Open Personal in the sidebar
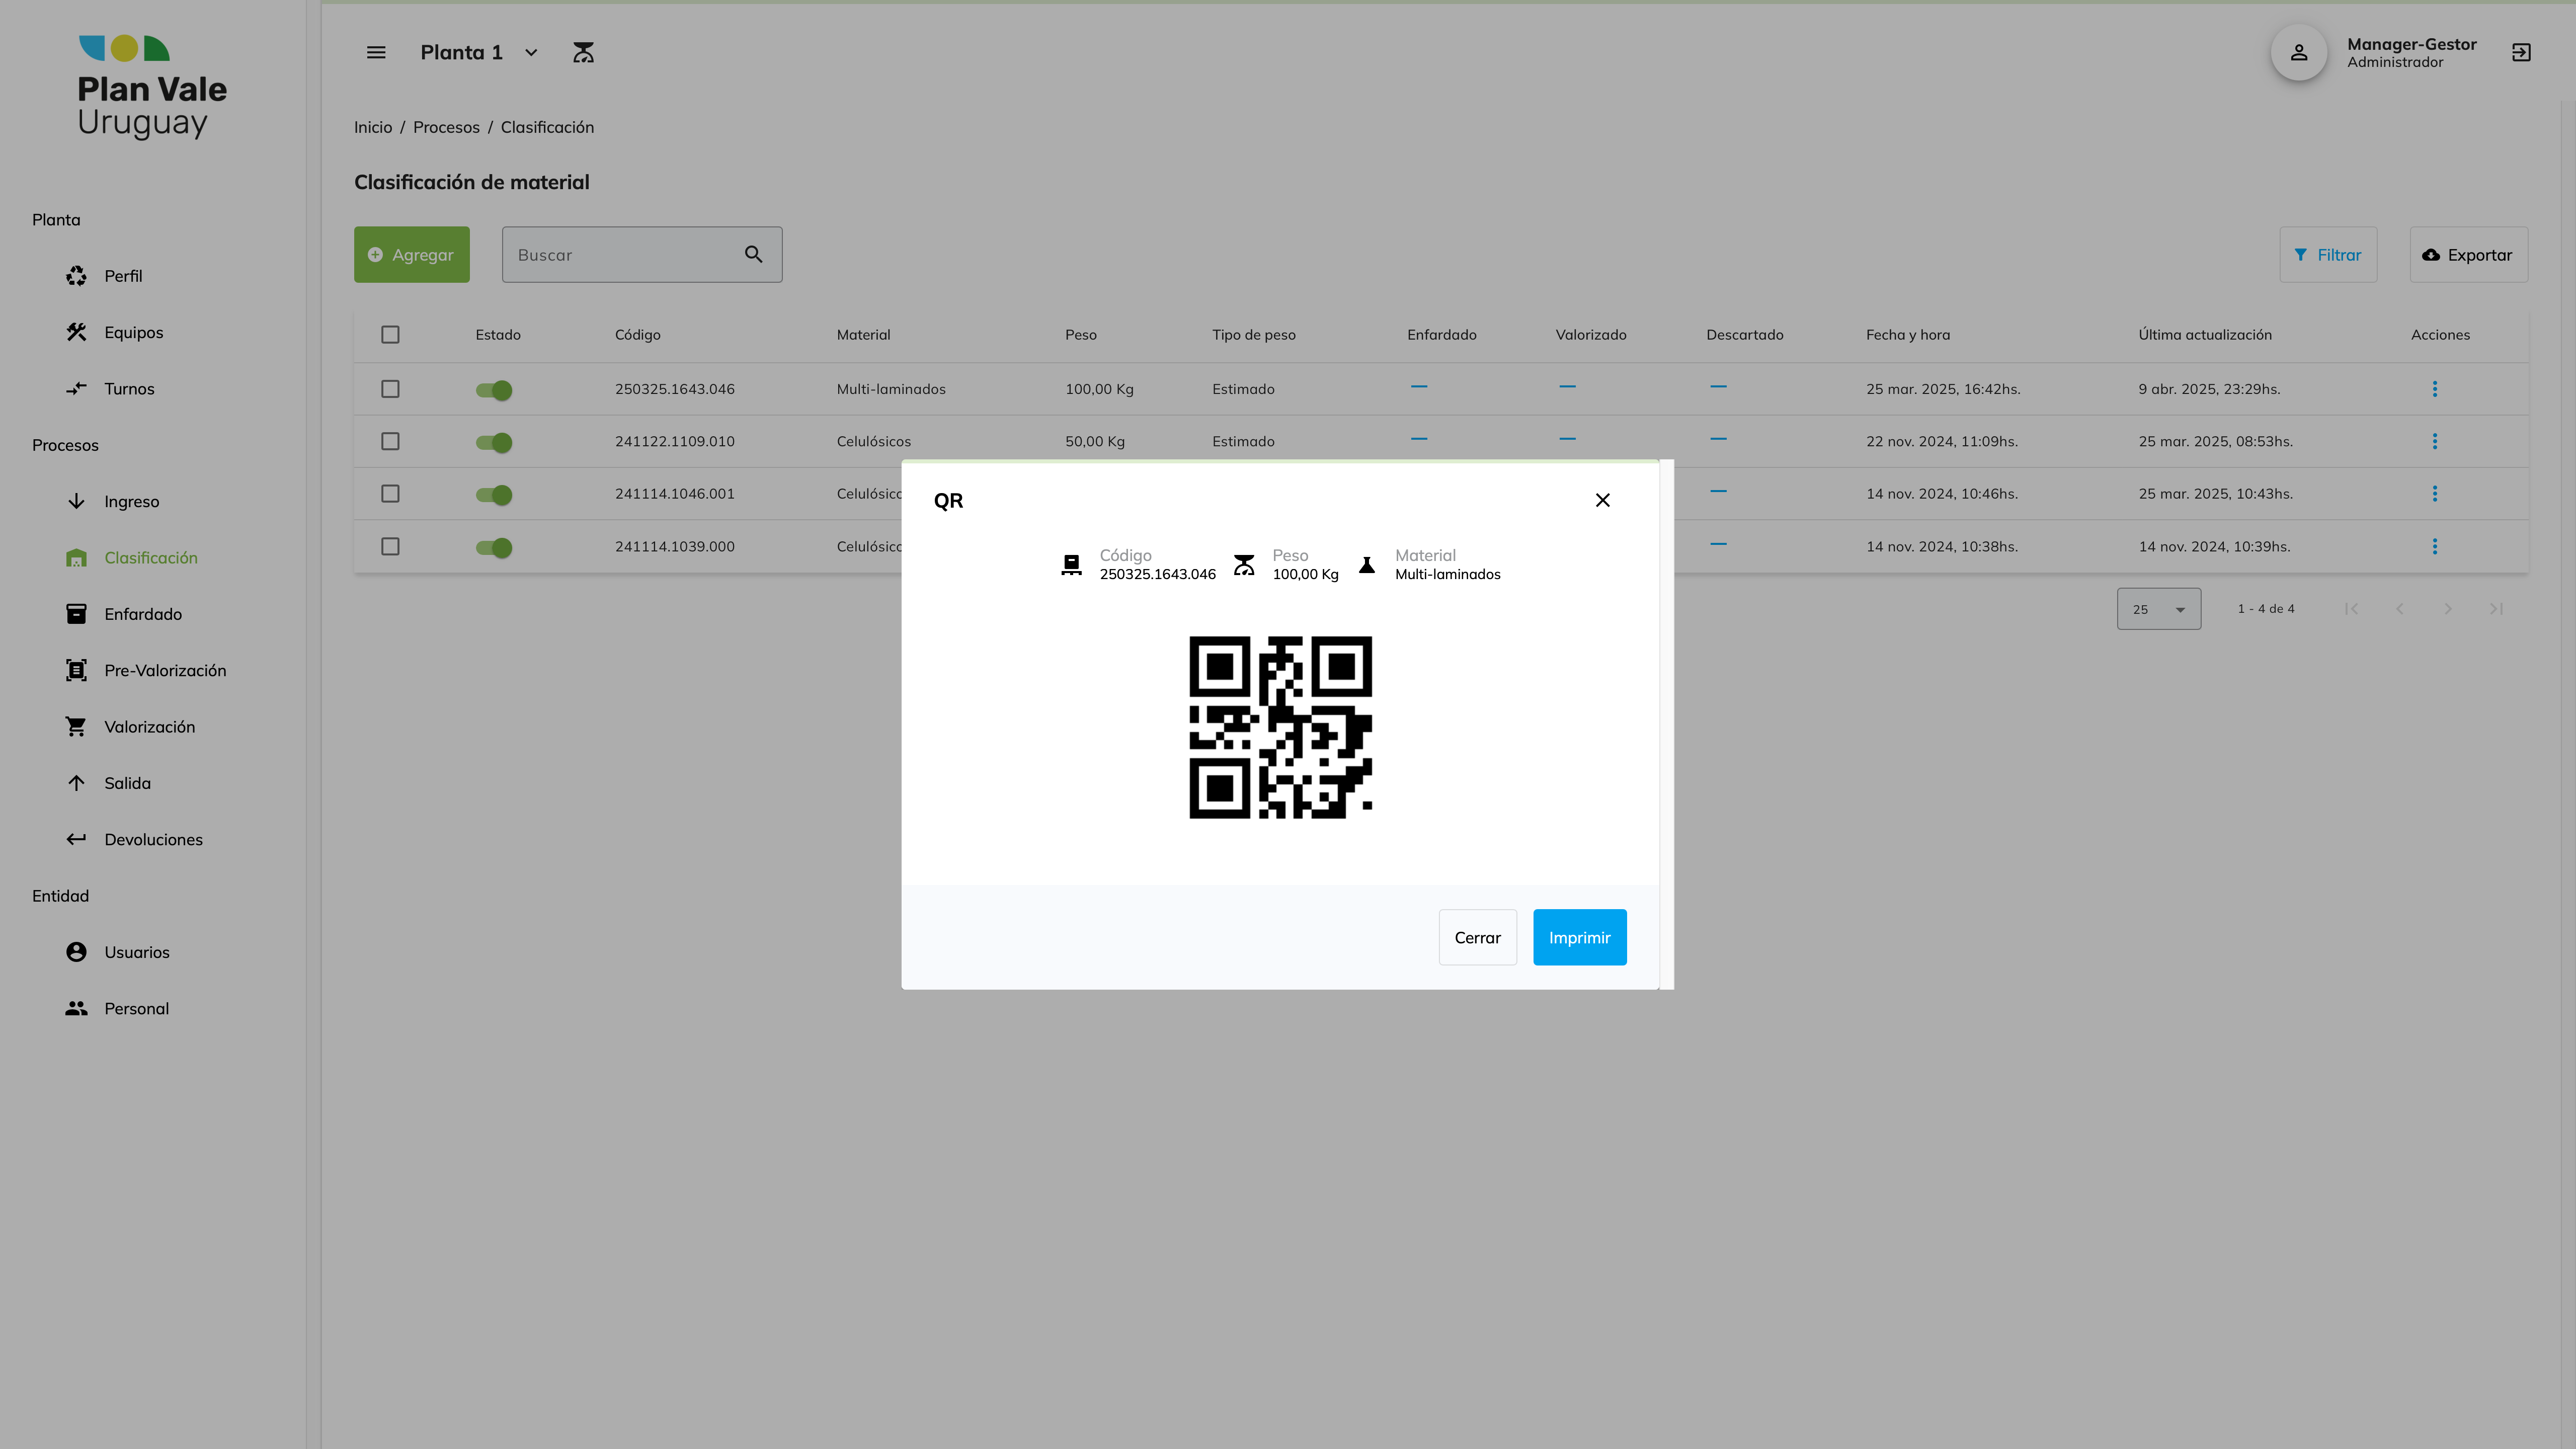This screenshot has height=1449, width=2576. click(136, 1009)
